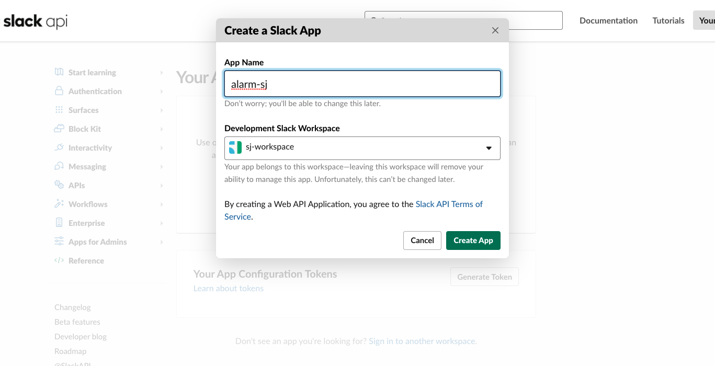Screen dimensions: 715x366
Task: Open the Messaging sidebar item
Action: pyautogui.click(x=87, y=167)
